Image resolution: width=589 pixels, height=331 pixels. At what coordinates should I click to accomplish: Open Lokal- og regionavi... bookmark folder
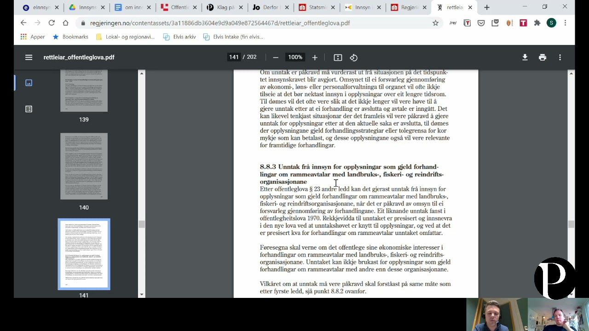[x=125, y=37]
